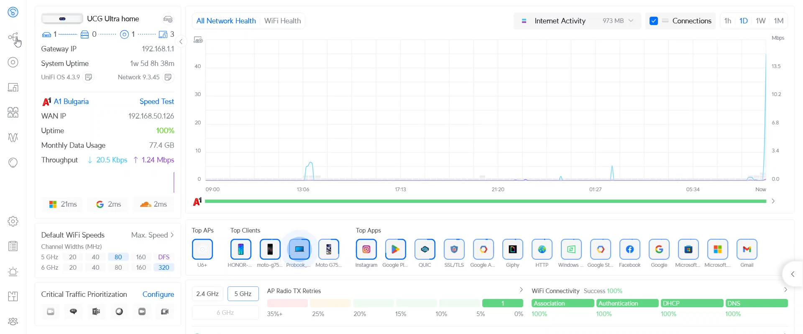Image resolution: width=803 pixels, height=334 pixels.
Task: Expand Max. Speed WiFi settings
Action: 153,235
